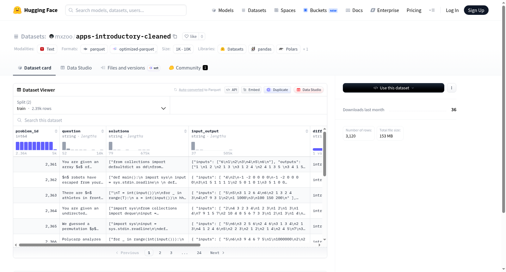Open the like count 0 box
The image size is (506, 272).
point(202,36)
